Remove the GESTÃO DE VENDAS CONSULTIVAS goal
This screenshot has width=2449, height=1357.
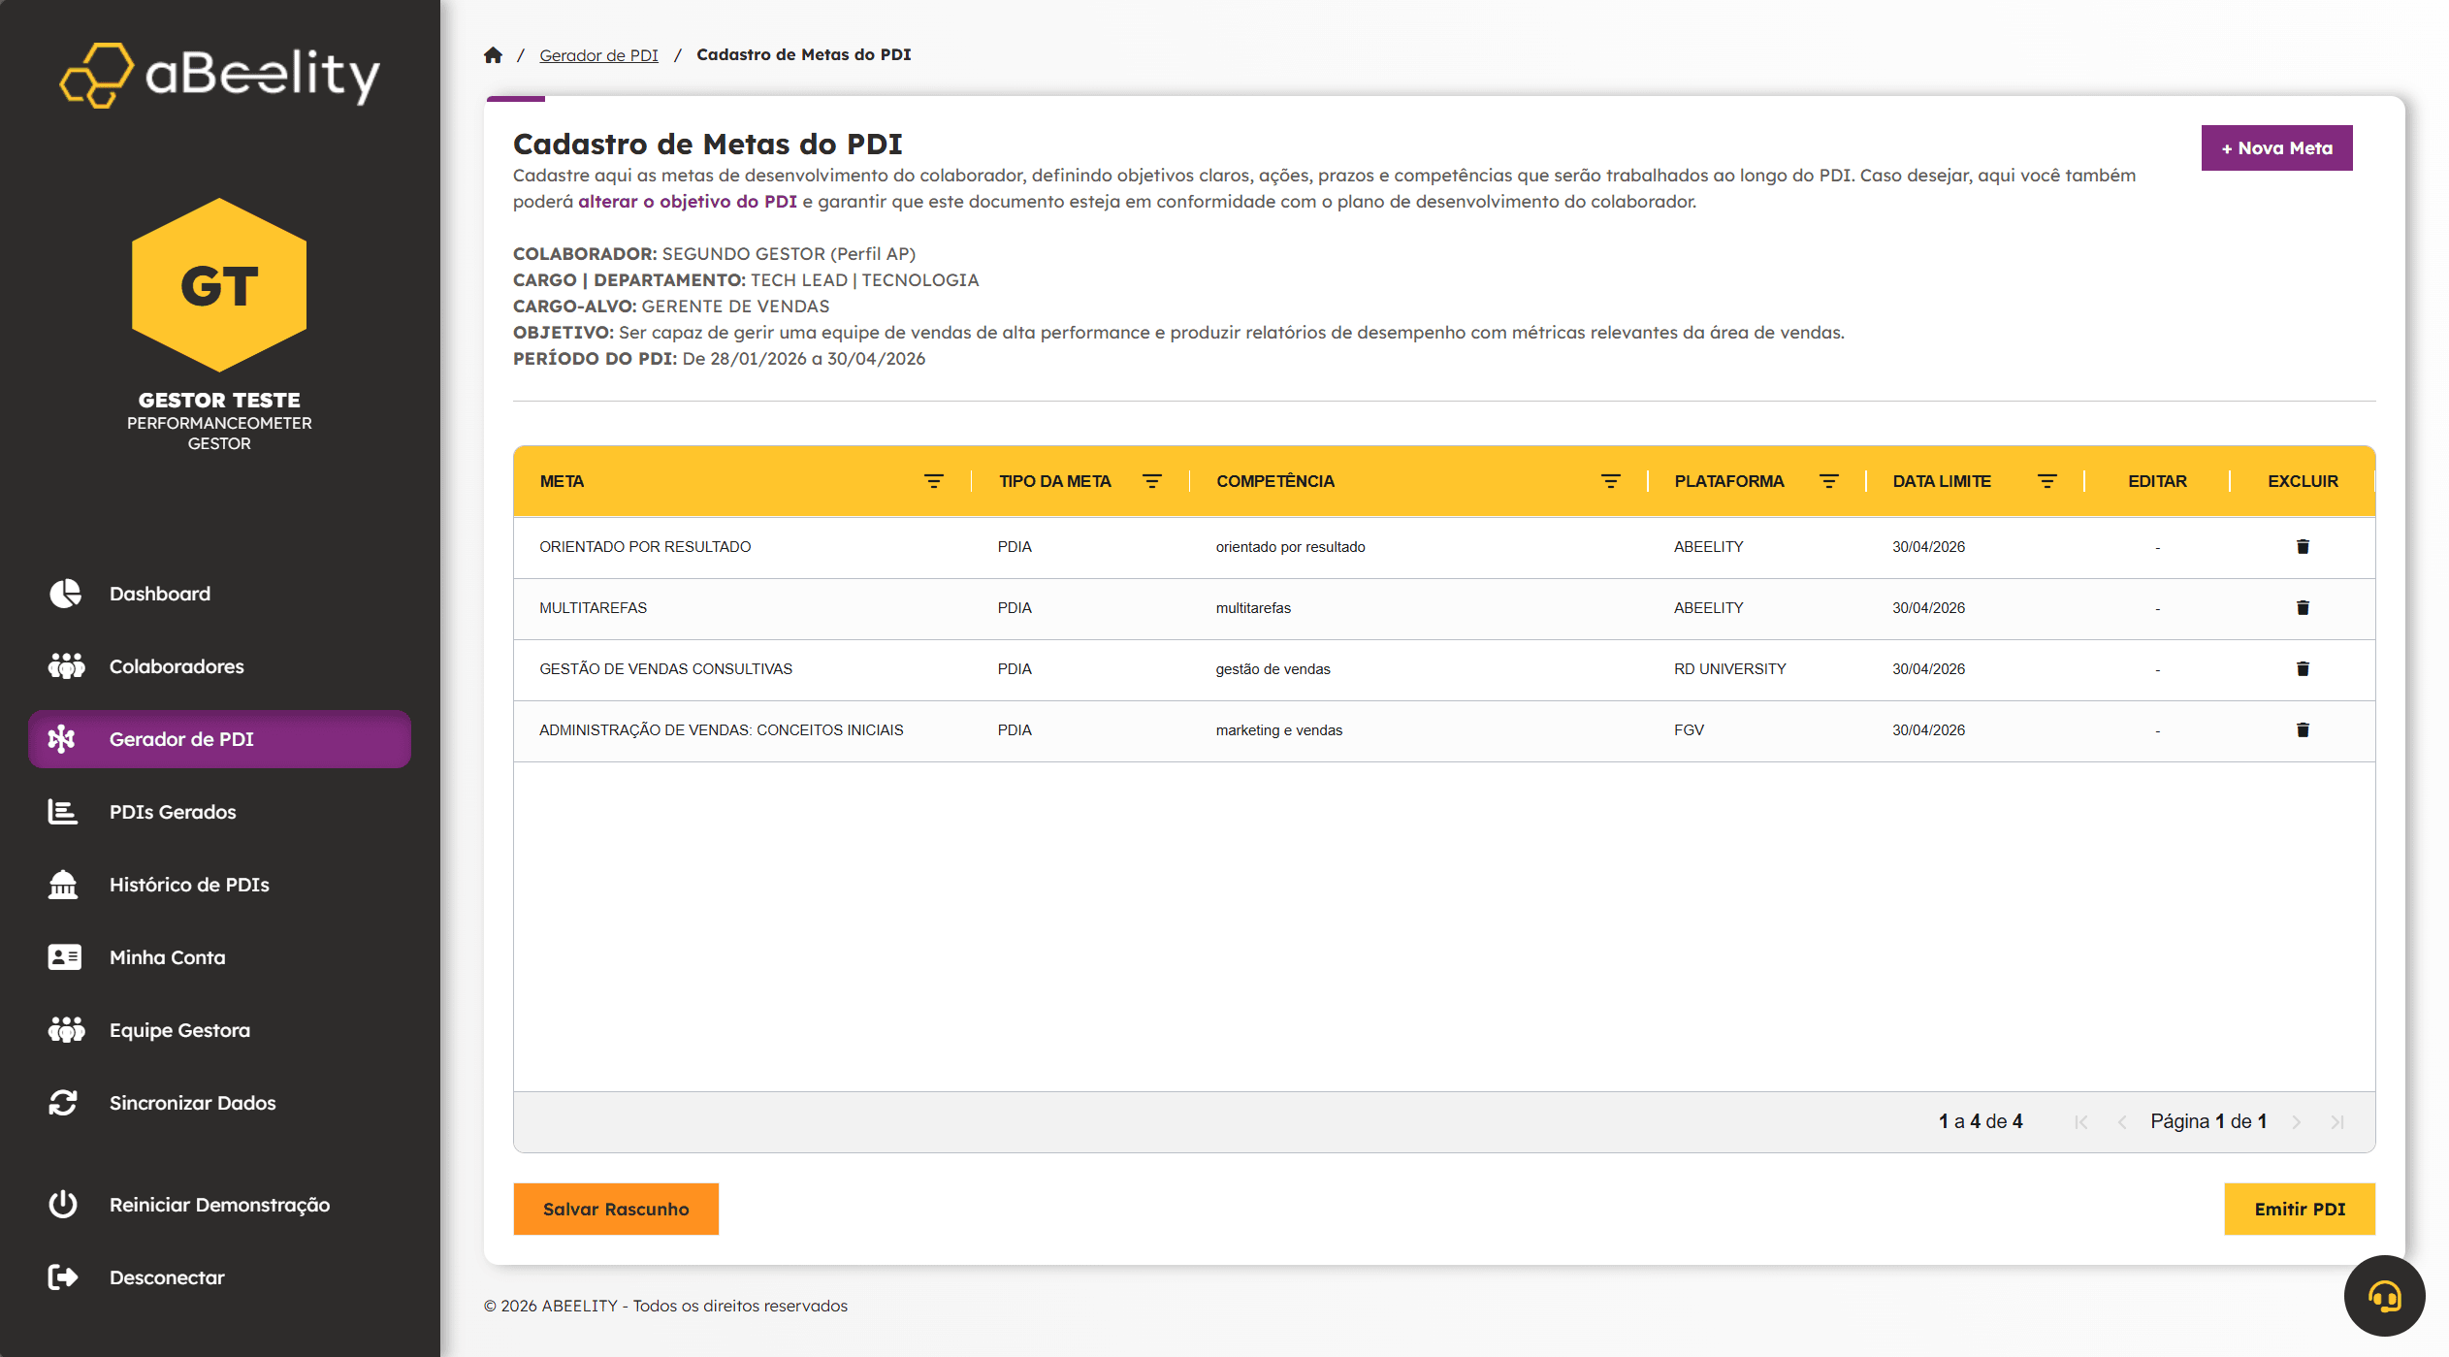pos(2303,669)
